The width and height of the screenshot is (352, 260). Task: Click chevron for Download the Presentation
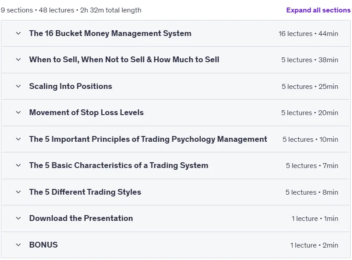pyautogui.click(x=18, y=218)
